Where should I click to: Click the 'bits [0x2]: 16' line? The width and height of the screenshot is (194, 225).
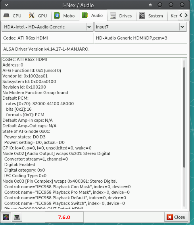click(19, 109)
